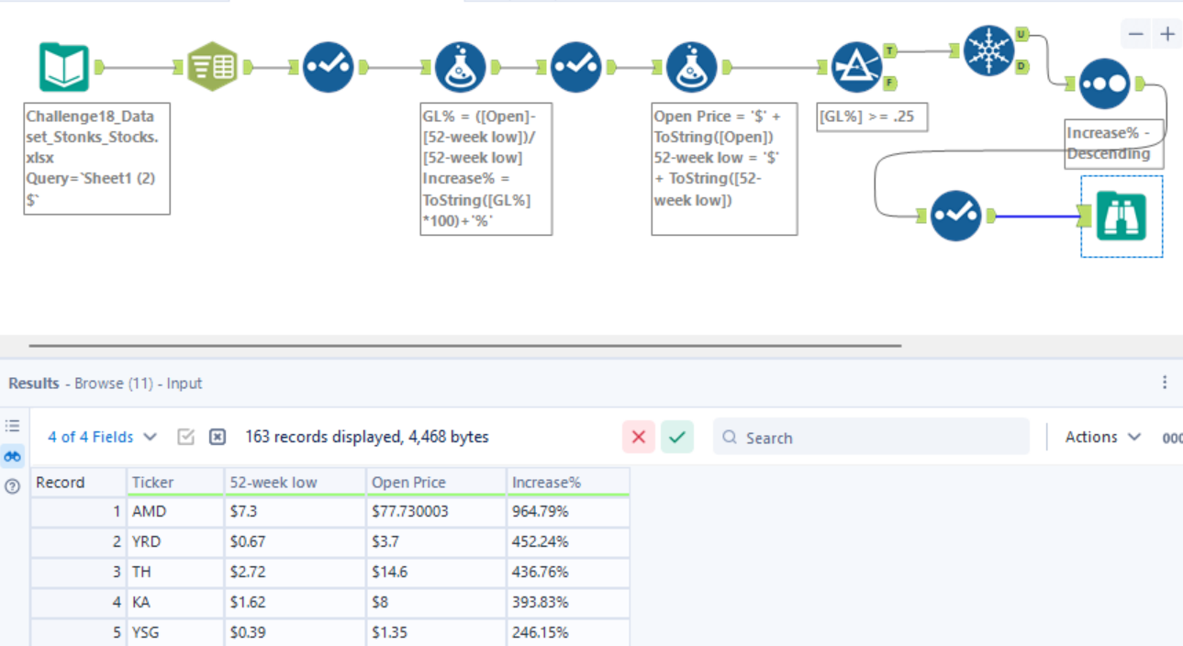Select the Open Price Formula tool
The width and height of the screenshot is (1183, 646).
point(691,67)
